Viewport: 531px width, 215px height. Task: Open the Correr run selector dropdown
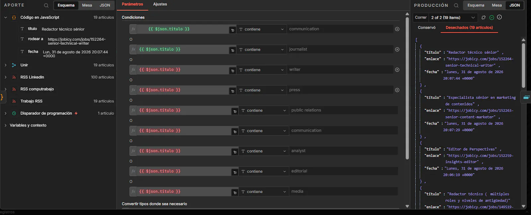click(453, 18)
